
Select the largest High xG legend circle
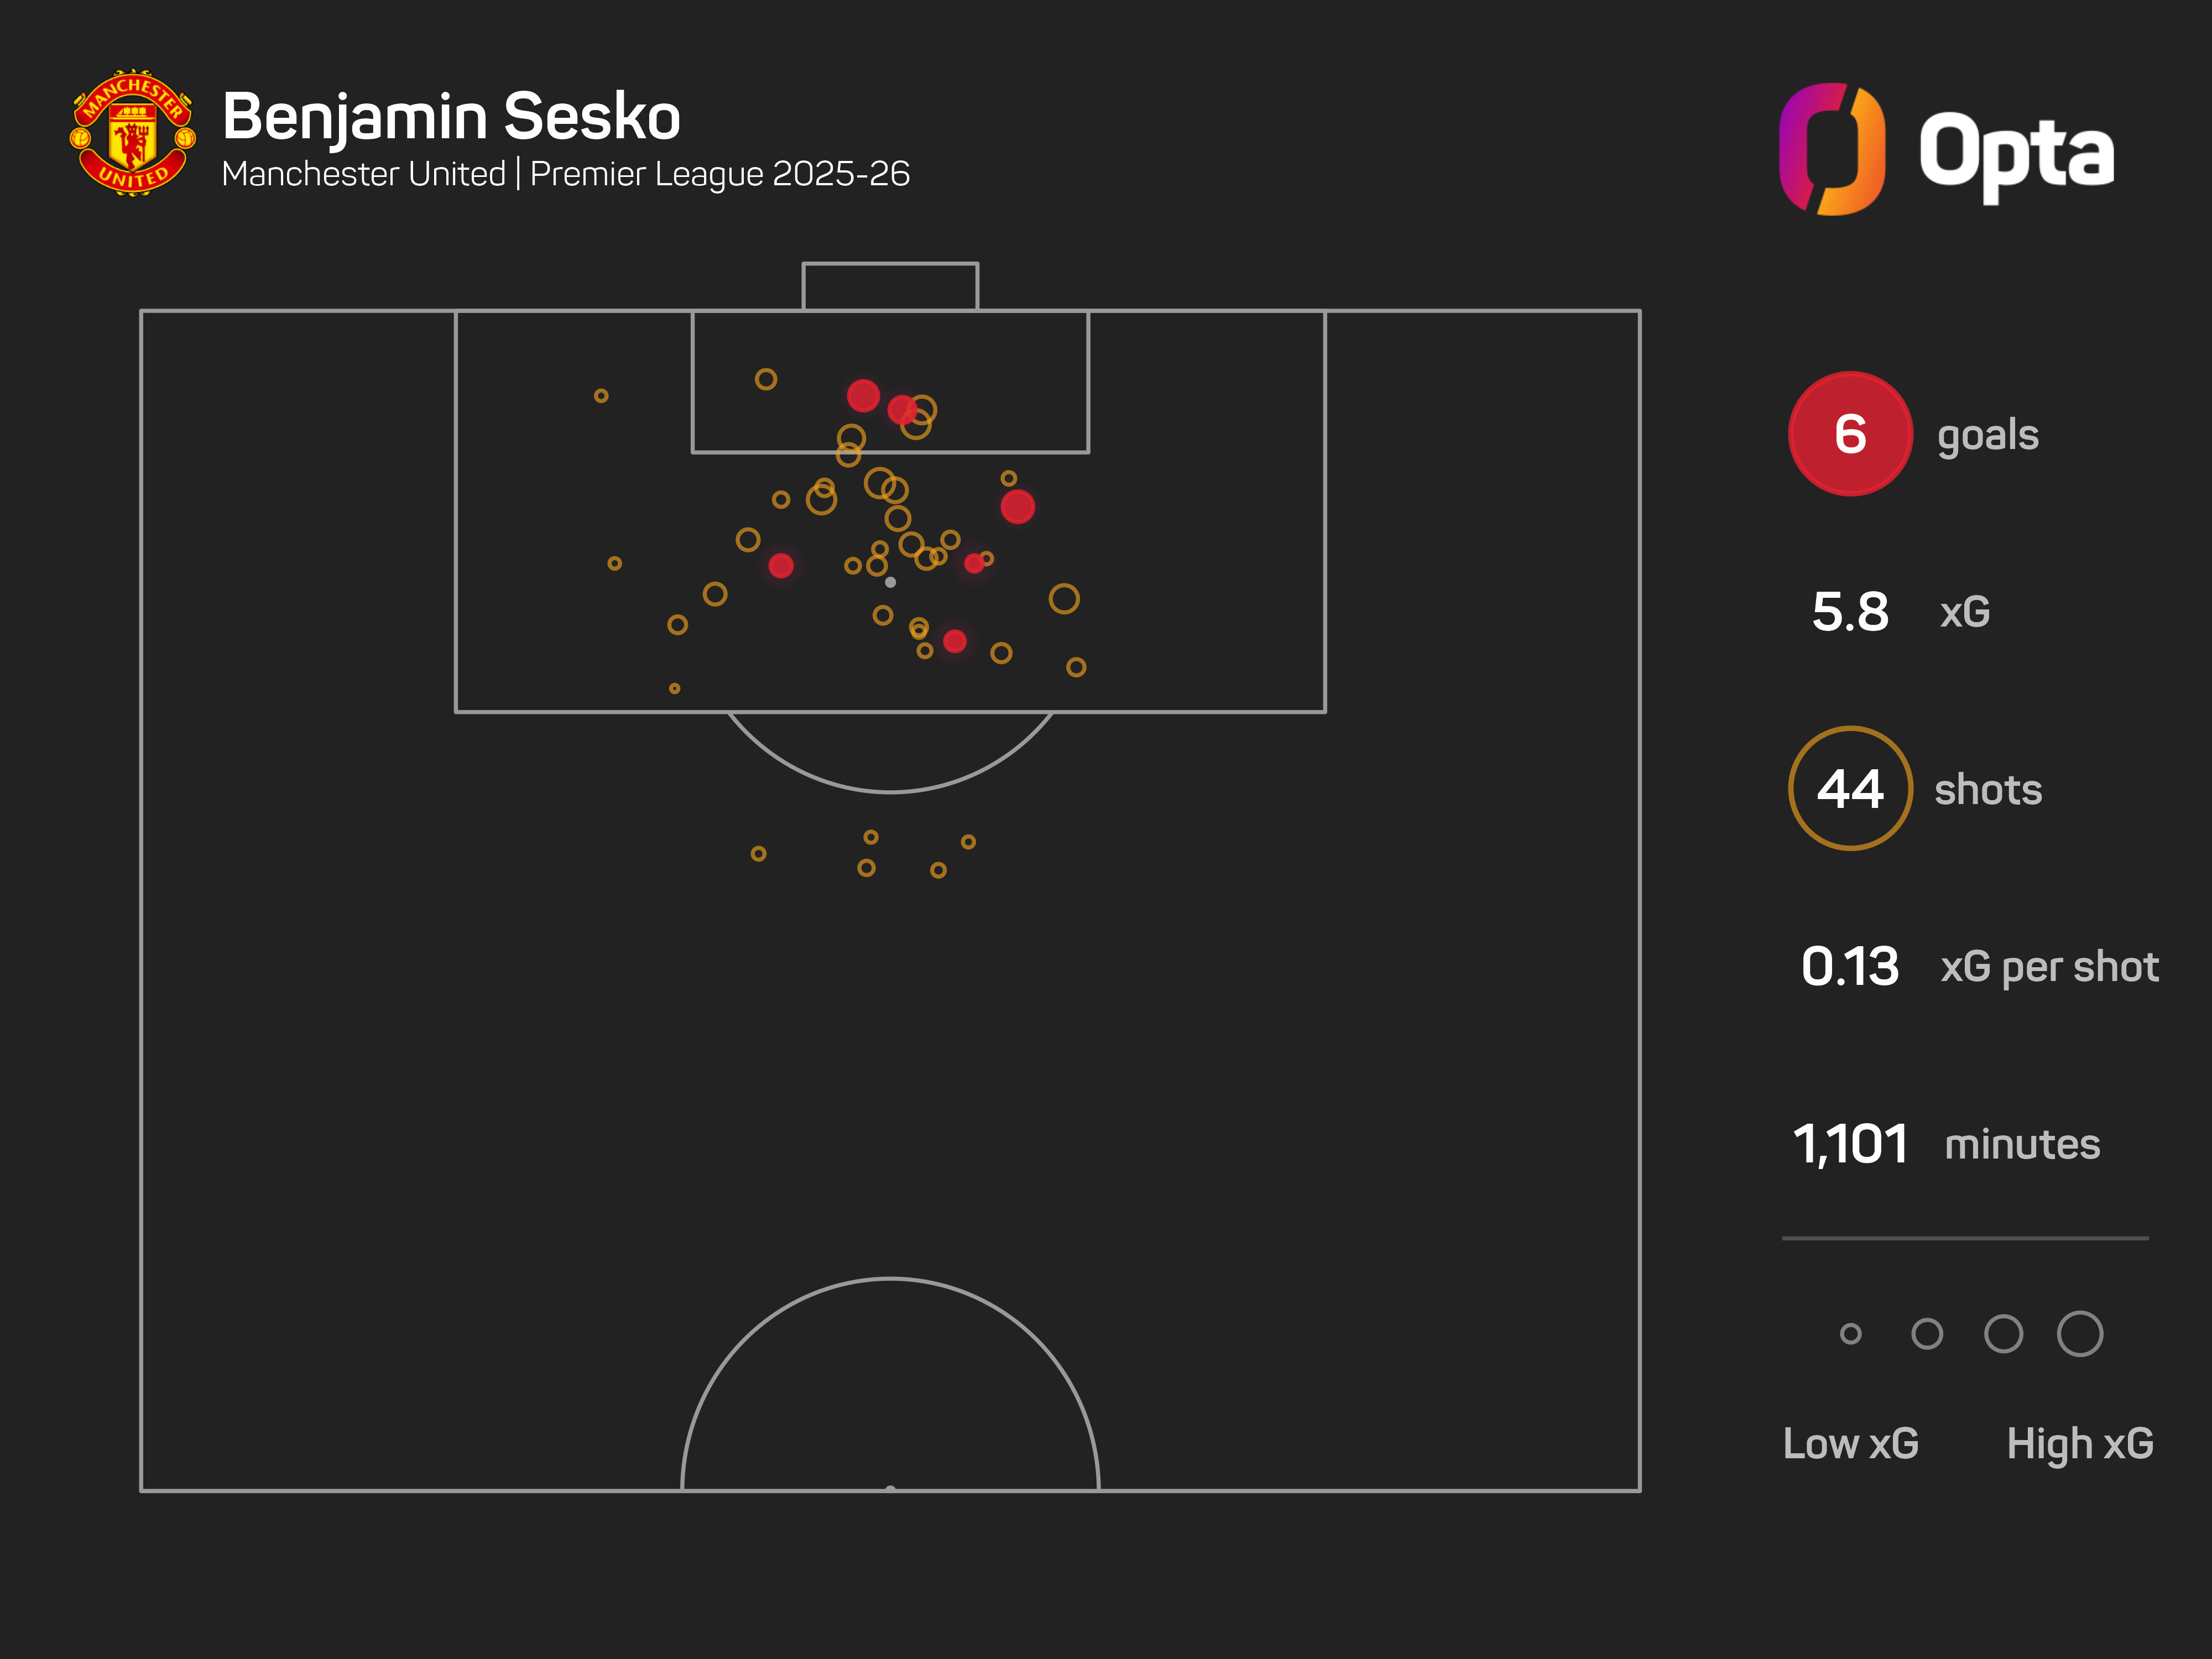pos(2079,1334)
